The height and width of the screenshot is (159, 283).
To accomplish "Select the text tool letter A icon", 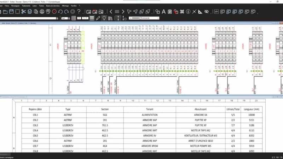I will (164, 12).
